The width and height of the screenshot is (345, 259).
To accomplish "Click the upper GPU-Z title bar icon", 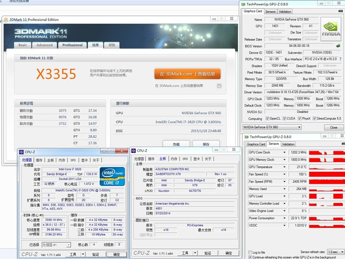I will tap(243, 4).
